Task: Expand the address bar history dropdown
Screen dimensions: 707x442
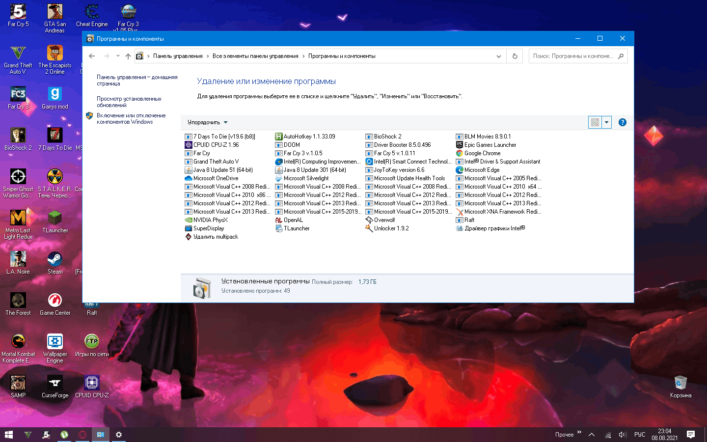Action: [499, 56]
